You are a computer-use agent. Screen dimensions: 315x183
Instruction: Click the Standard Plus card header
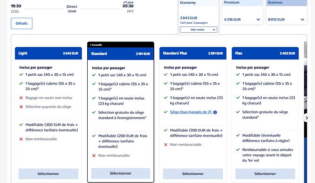(193, 53)
